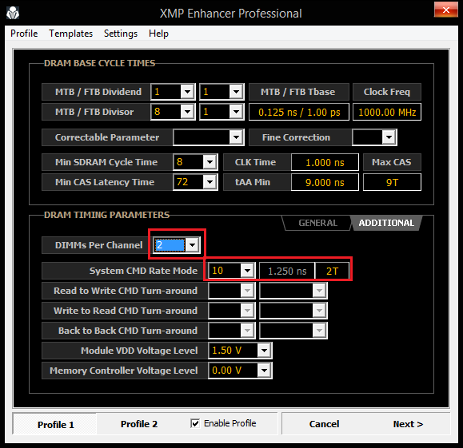This screenshot has height=448, width=463.
Task: Click the 1.250 ns CMD rate value
Action: (x=287, y=271)
